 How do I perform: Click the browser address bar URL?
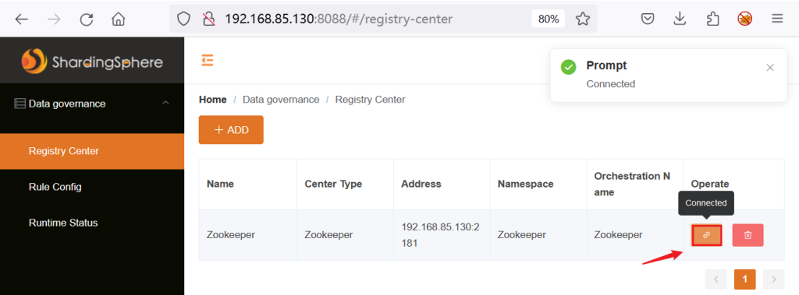339,19
